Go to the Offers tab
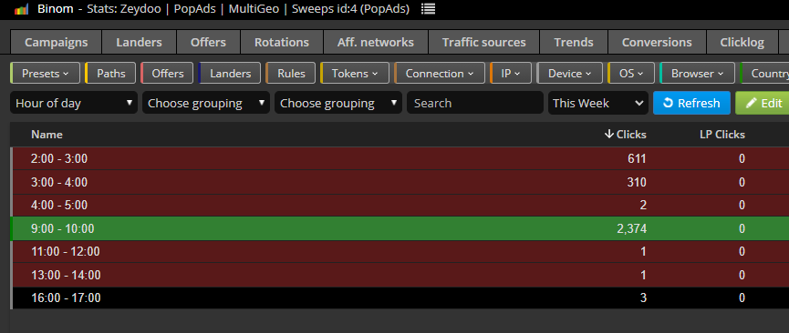 click(208, 42)
